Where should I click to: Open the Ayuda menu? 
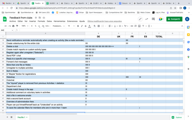click(82, 21)
